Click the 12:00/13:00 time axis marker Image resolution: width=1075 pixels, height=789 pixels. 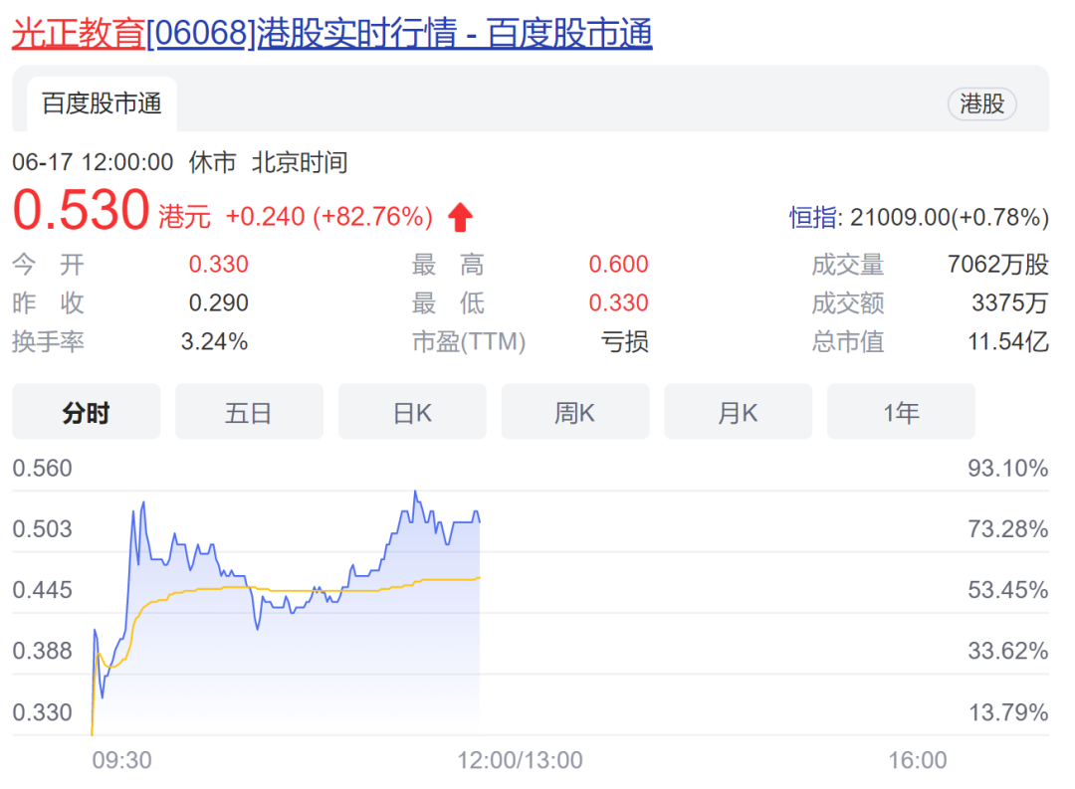point(520,761)
